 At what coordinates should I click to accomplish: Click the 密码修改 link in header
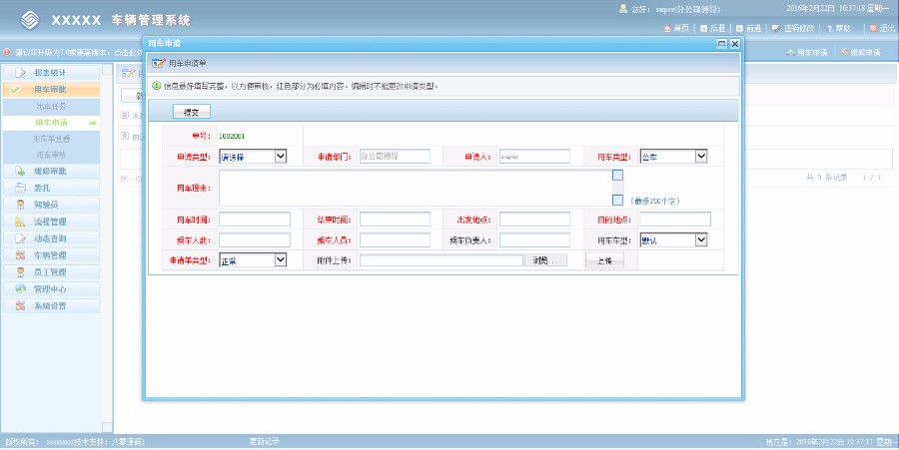point(799,28)
